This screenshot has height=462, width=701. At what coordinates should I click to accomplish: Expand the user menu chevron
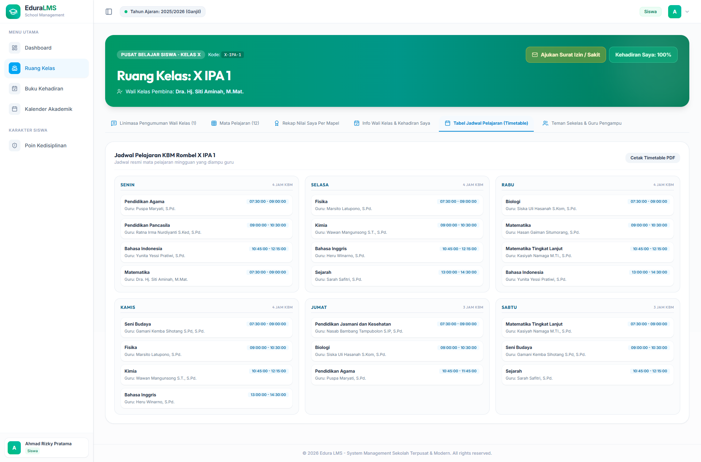(687, 12)
